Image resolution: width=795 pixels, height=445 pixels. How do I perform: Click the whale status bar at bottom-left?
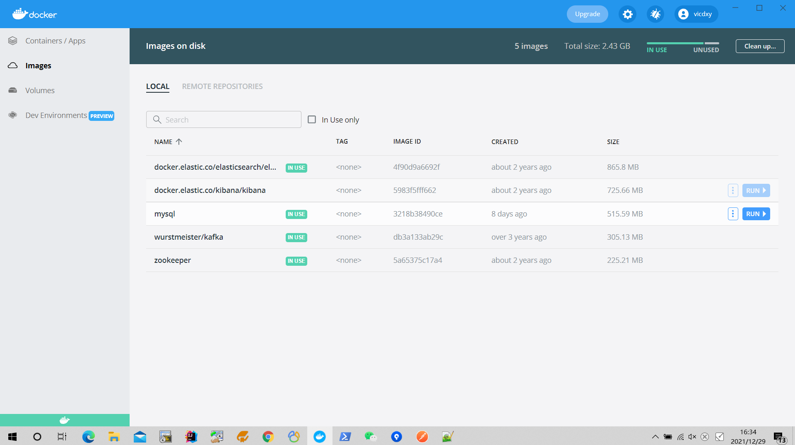[65, 420]
